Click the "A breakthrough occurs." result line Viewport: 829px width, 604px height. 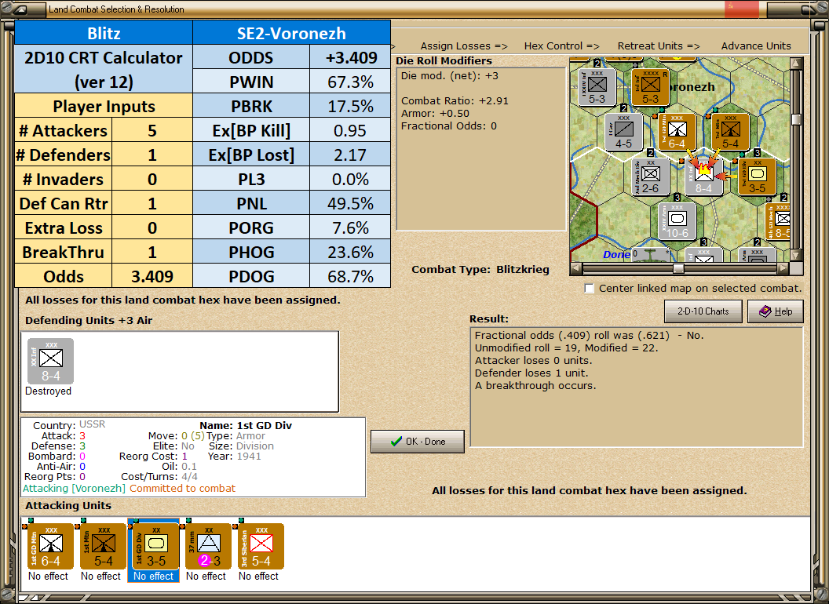tap(535, 386)
